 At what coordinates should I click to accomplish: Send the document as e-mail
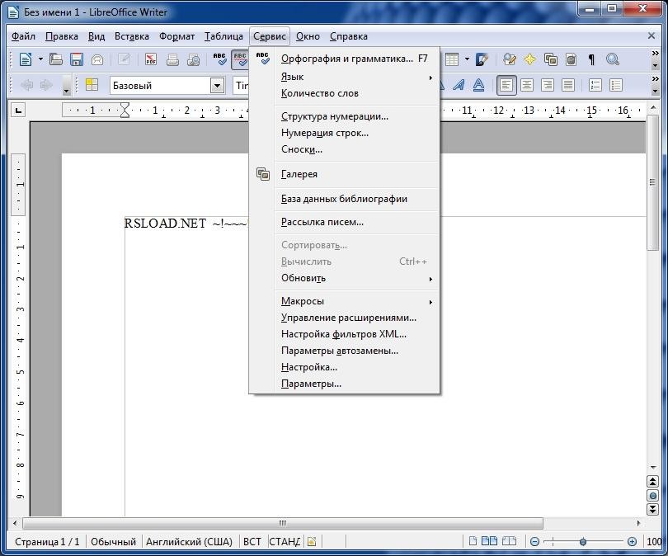click(97, 59)
